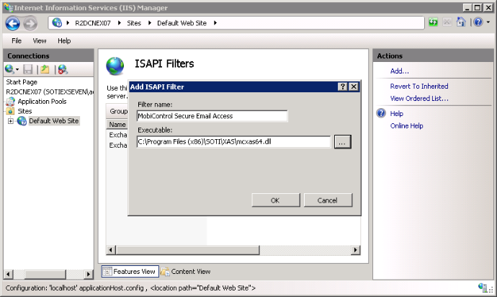Open the Group by control in ISAPI Filters

[x=119, y=111]
